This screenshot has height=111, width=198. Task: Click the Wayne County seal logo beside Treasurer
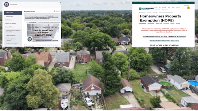point(7,5)
